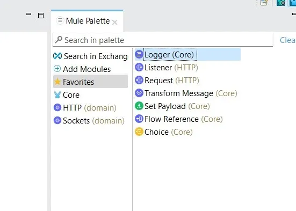Click the Exchange logo icon
Image resolution: width=296 pixels, height=211 pixels.
(57, 56)
